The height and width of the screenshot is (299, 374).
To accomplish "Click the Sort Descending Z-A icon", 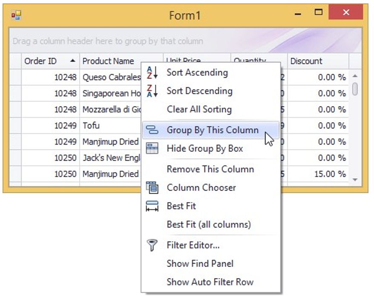I will (x=152, y=91).
